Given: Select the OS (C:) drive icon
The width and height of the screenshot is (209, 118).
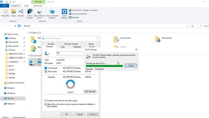Looking at the screenshot, I should (33, 63).
